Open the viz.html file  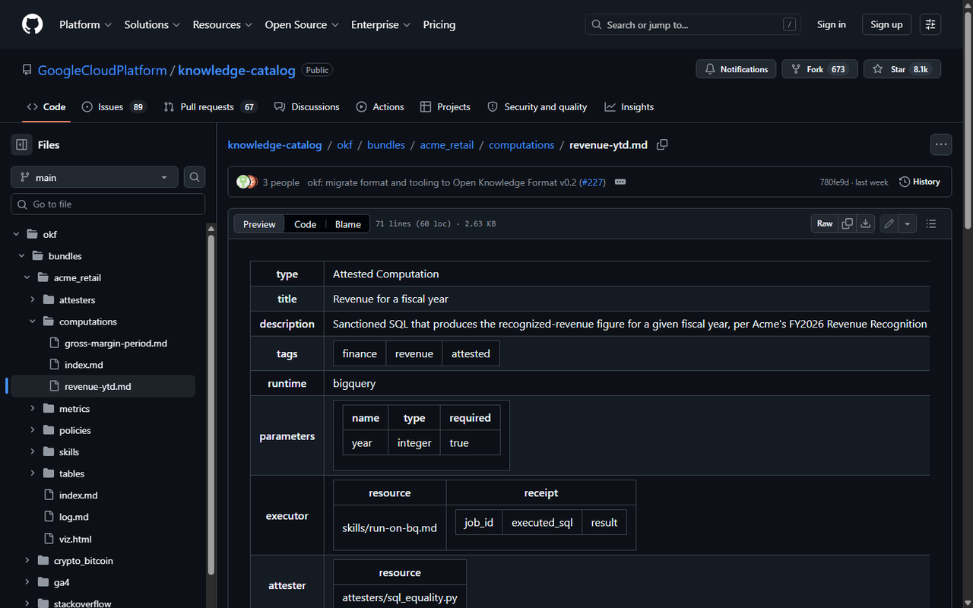pyautogui.click(x=75, y=539)
